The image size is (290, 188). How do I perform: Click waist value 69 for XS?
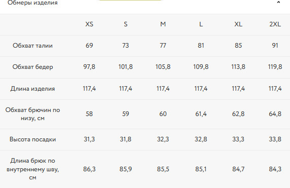(x=89, y=46)
